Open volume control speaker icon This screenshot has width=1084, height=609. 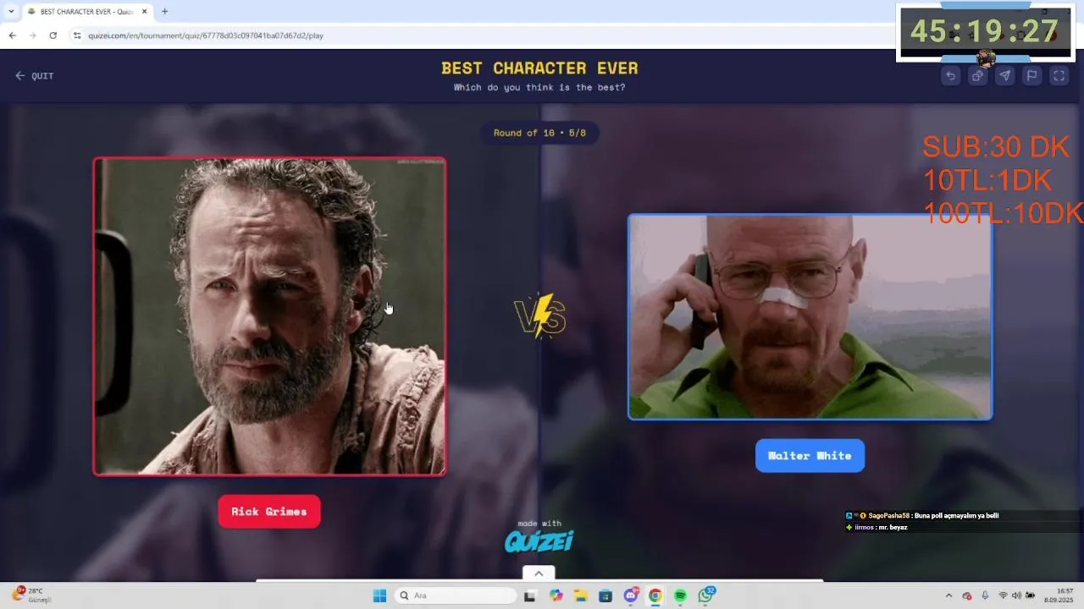tap(1016, 595)
